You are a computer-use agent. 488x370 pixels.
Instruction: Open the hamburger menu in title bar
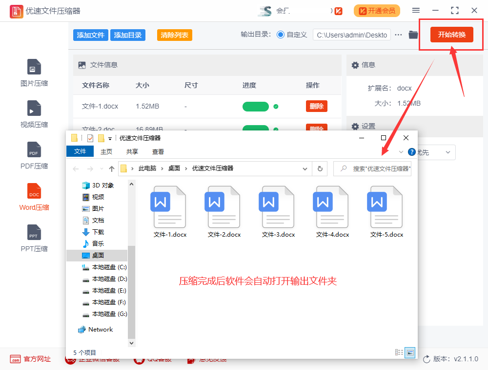pos(416,11)
